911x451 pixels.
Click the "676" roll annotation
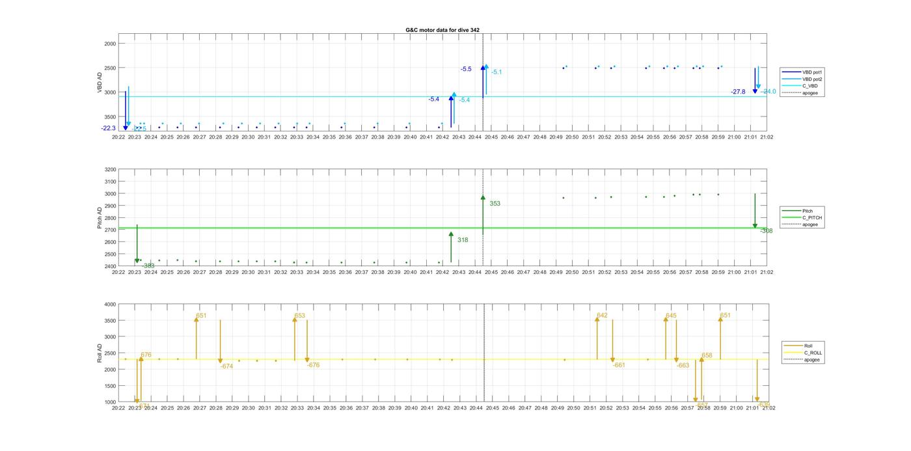click(146, 355)
